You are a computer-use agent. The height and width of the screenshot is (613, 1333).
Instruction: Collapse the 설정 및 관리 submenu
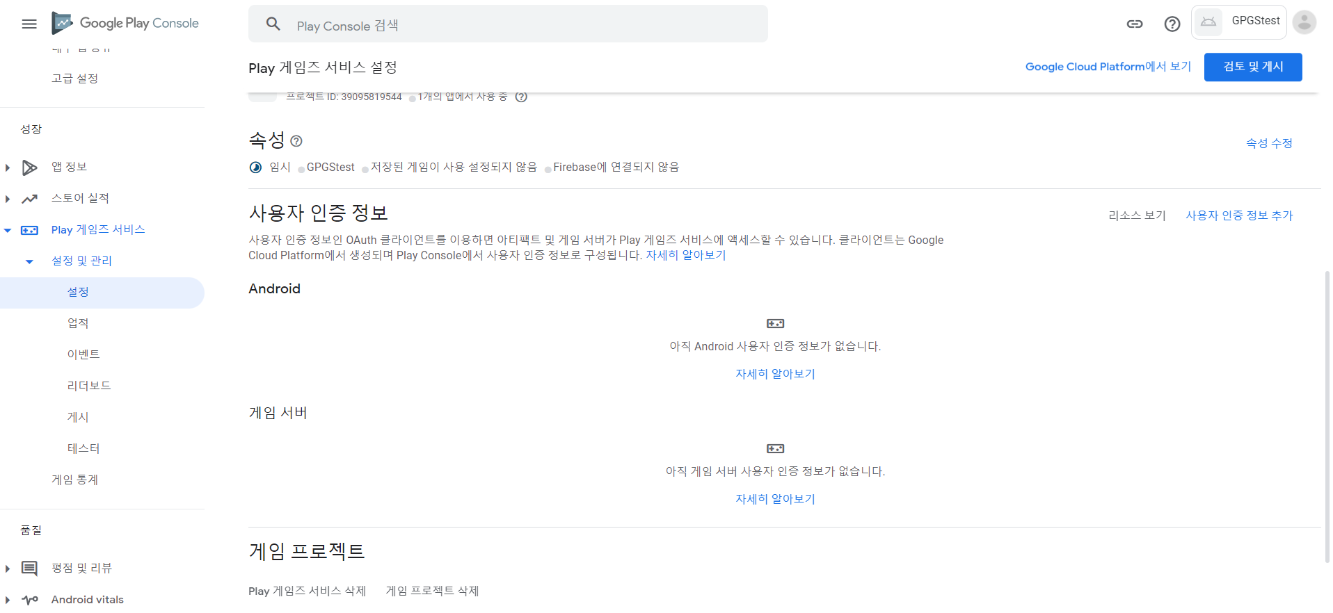point(29,261)
